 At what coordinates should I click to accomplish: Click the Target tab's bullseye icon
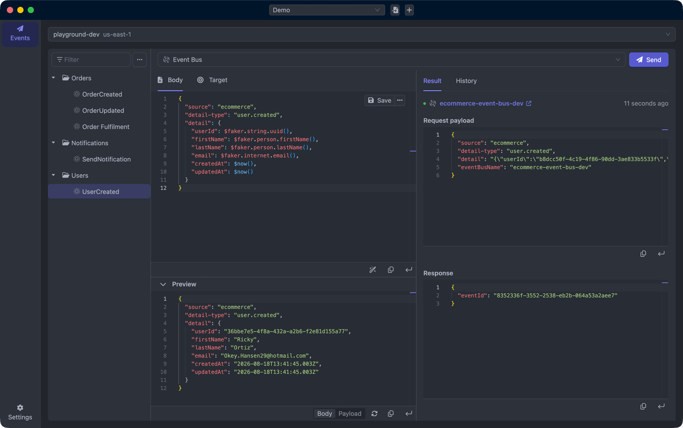click(200, 80)
